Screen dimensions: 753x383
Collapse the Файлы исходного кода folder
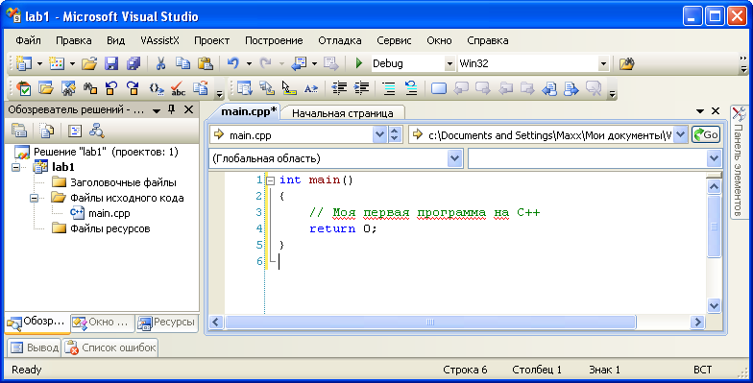click(34, 198)
